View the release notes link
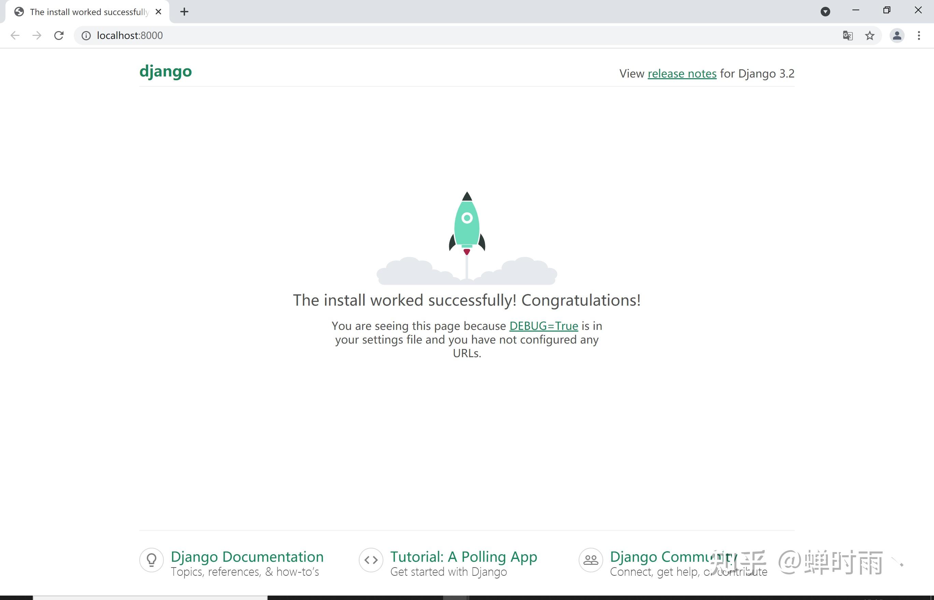 point(682,74)
